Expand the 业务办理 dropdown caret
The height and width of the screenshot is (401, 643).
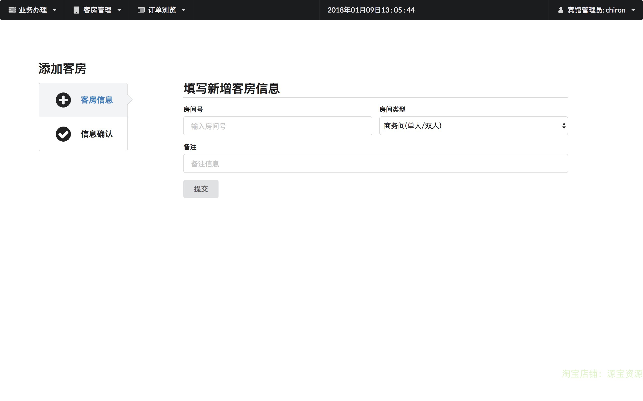[x=55, y=10]
